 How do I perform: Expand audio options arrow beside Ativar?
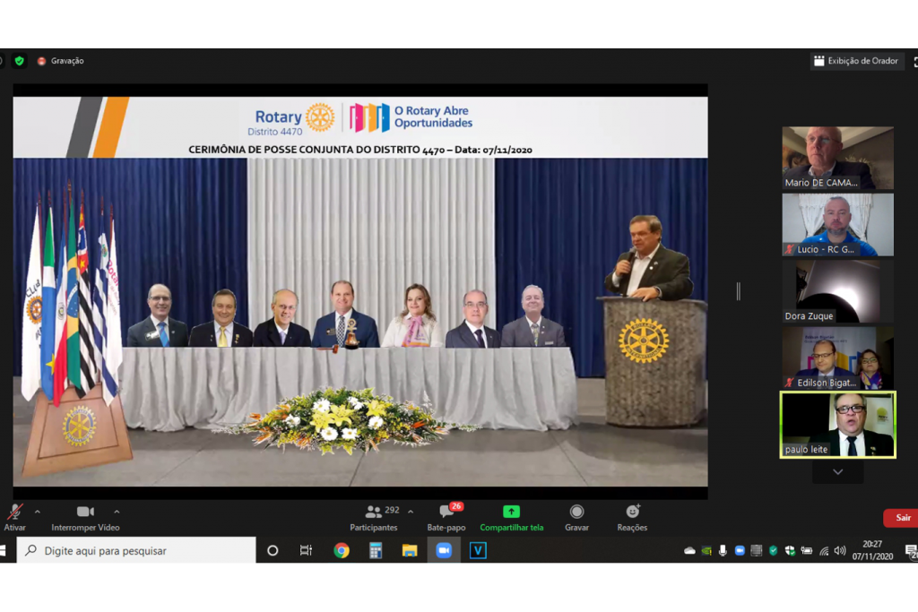pos(37,512)
